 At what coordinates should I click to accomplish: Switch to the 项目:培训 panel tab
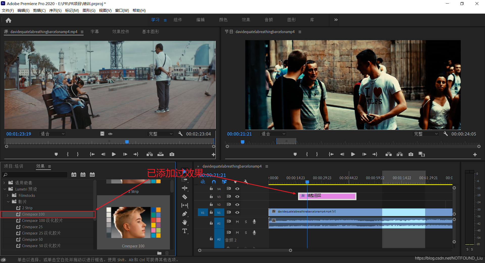(x=13, y=166)
